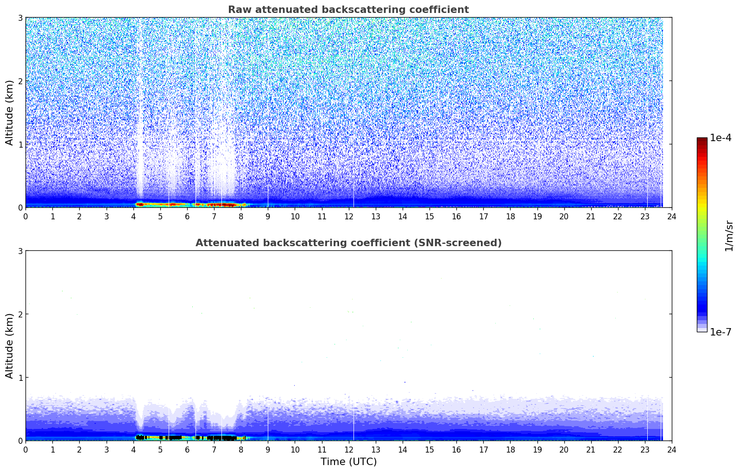Viewport: 739px width, 472px height.
Task: Click the red backscatter layer near 7 UTC in top plot
Action: (x=218, y=205)
